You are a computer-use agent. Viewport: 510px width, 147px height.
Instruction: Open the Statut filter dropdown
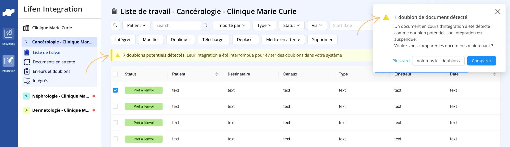point(292,25)
